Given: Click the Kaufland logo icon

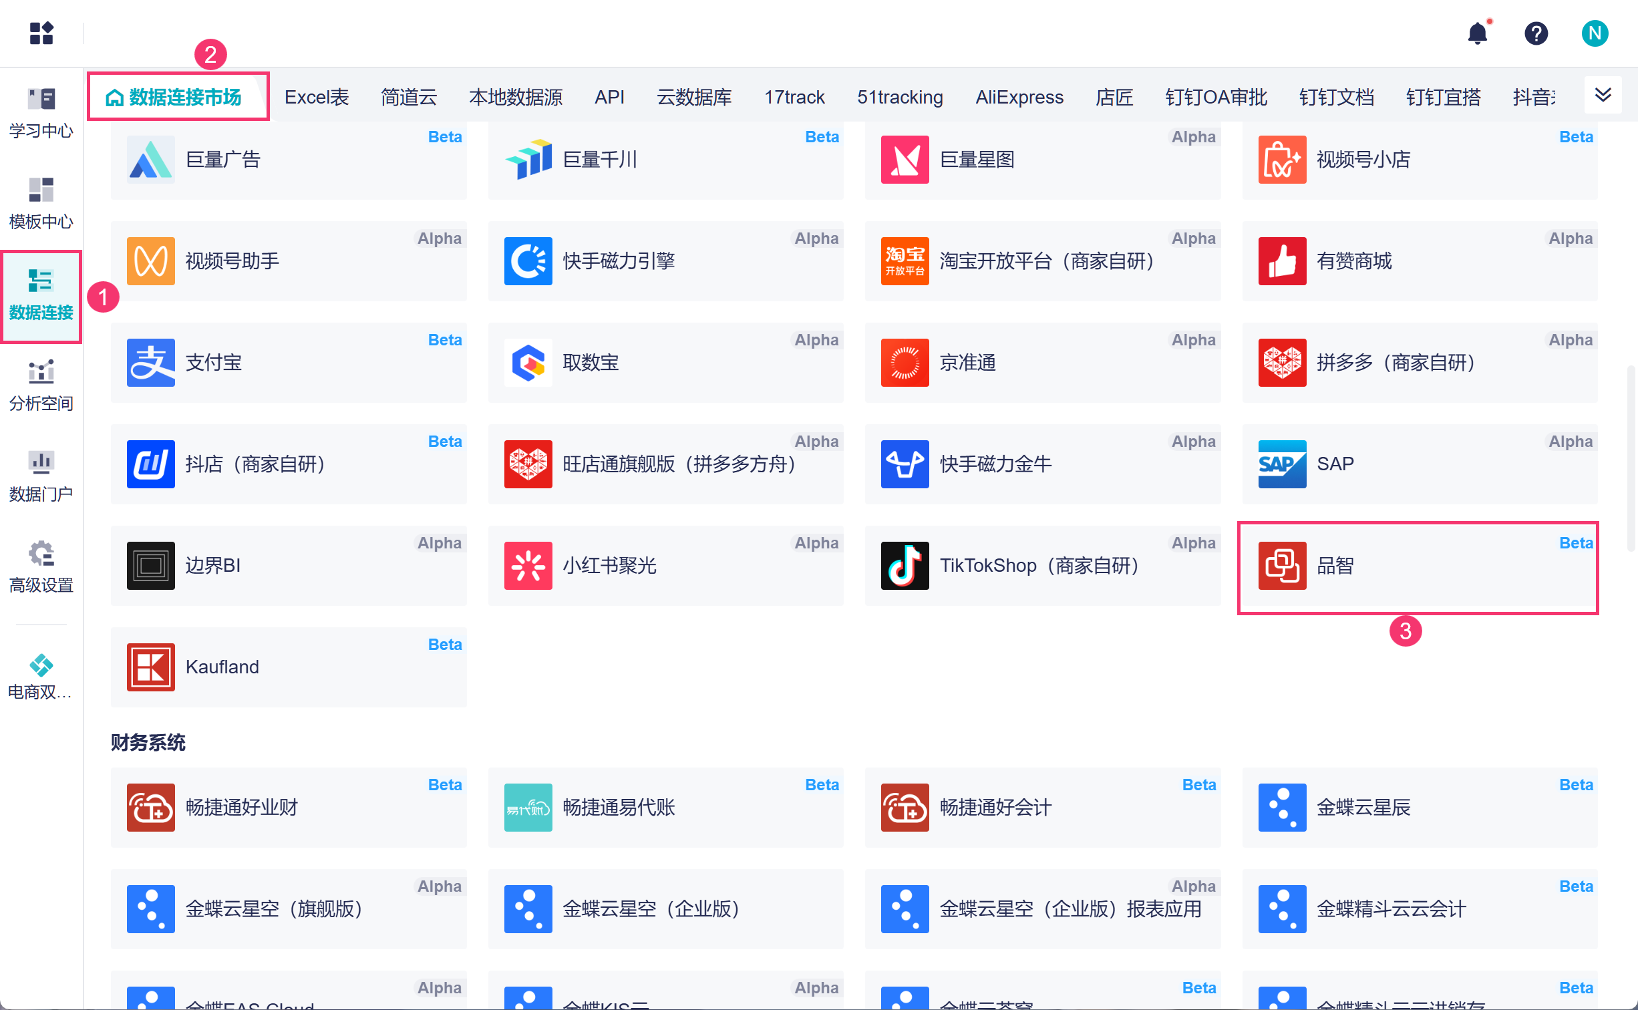Looking at the screenshot, I should pos(151,667).
